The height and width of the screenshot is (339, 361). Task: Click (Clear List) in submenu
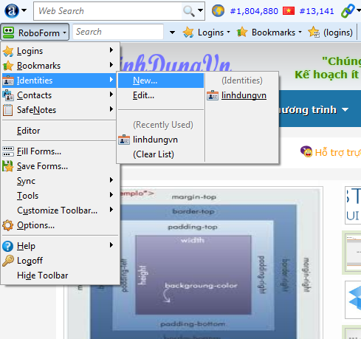click(161, 154)
